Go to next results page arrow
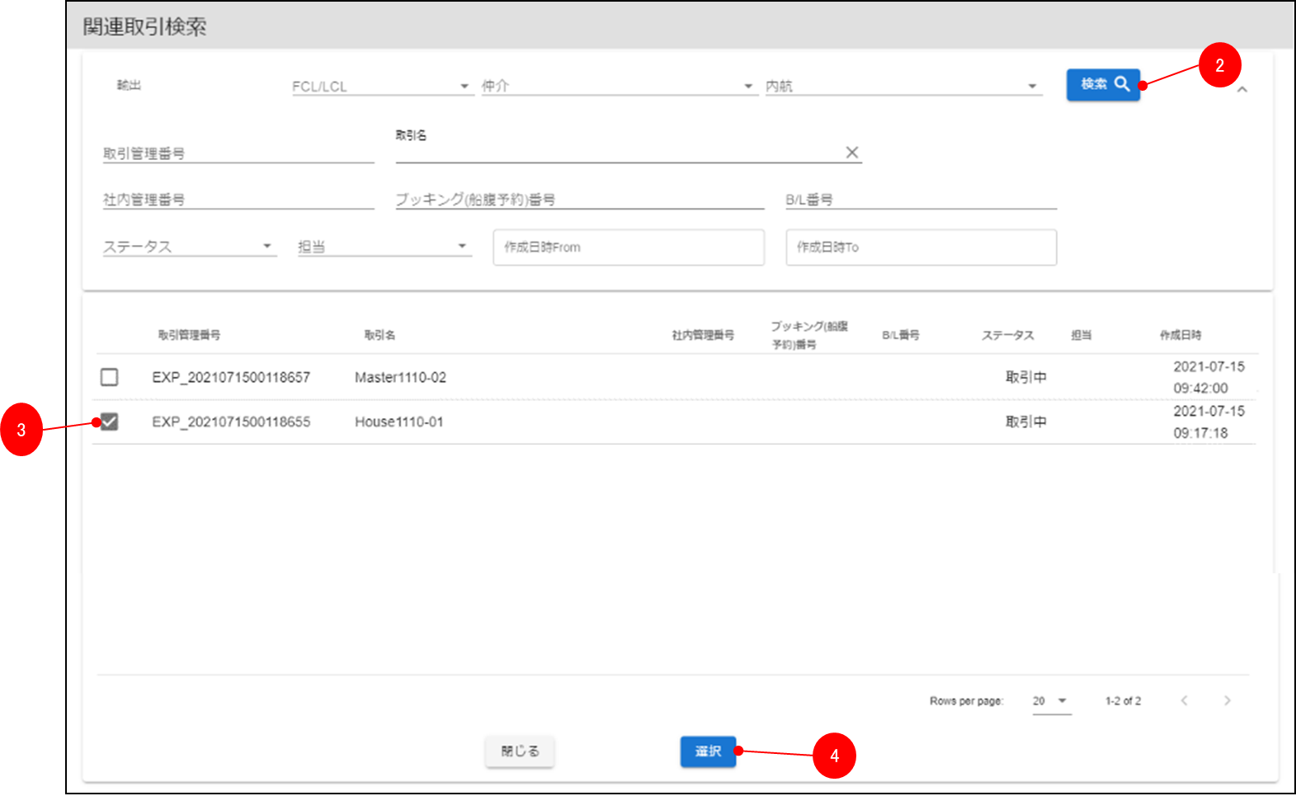The width and height of the screenshot is (1296, 796). (1227, 700)
